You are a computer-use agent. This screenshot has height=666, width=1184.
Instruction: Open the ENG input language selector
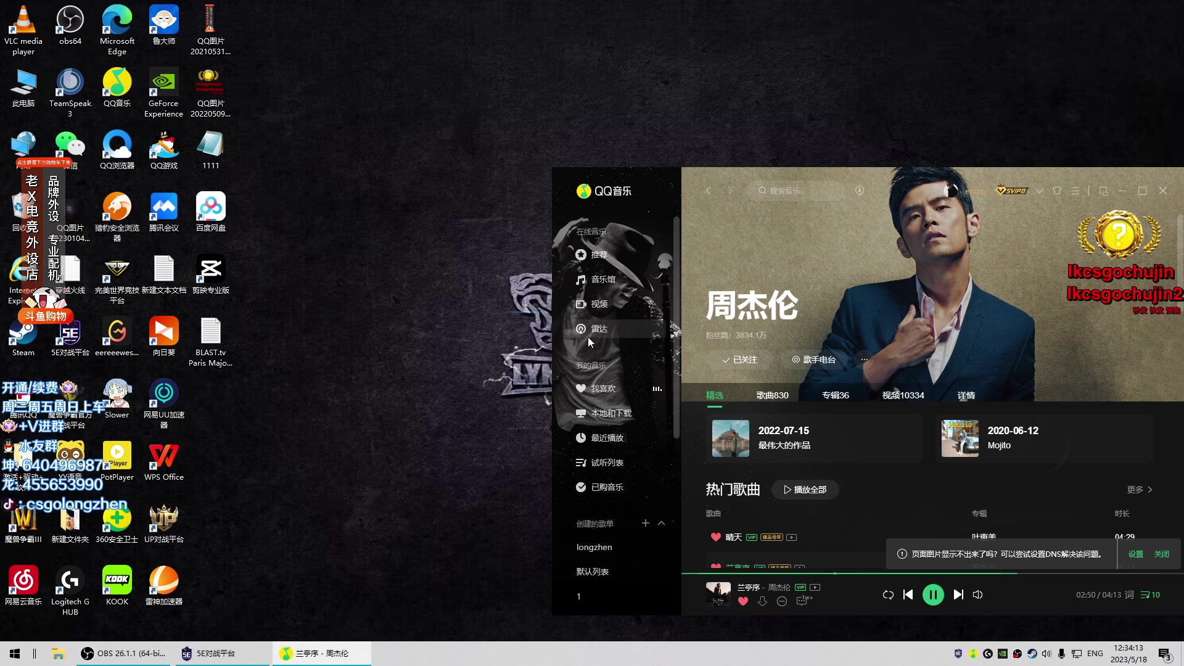(1095, 654)
